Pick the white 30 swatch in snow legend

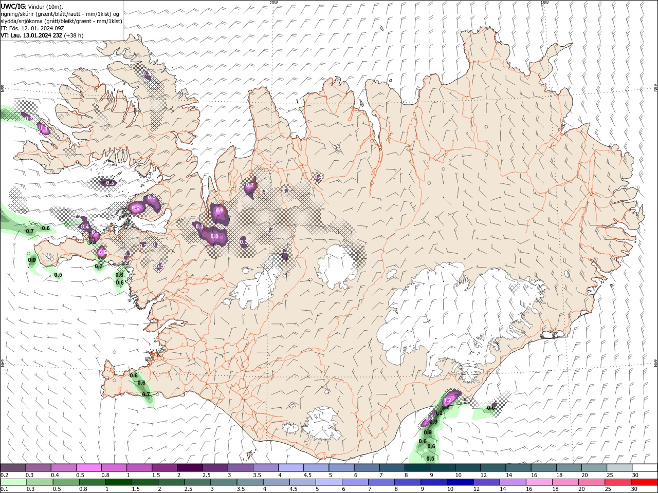[645, 468]
